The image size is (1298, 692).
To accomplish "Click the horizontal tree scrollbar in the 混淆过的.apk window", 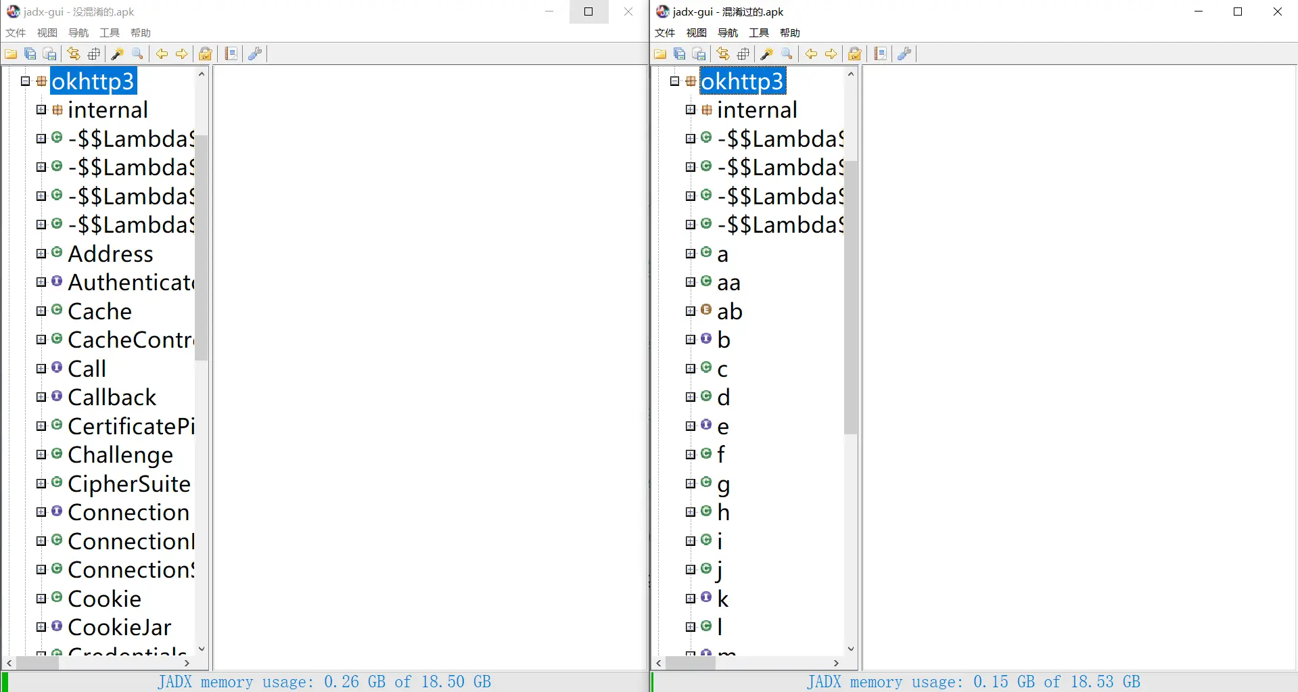I will pyautogui.click(x=691, y=663).
